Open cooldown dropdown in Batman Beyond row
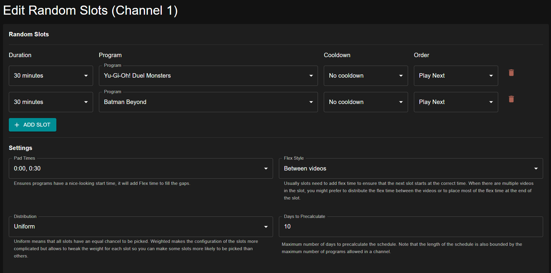The image size is (551, 273). pyautogui.click(x=366, y=102)
